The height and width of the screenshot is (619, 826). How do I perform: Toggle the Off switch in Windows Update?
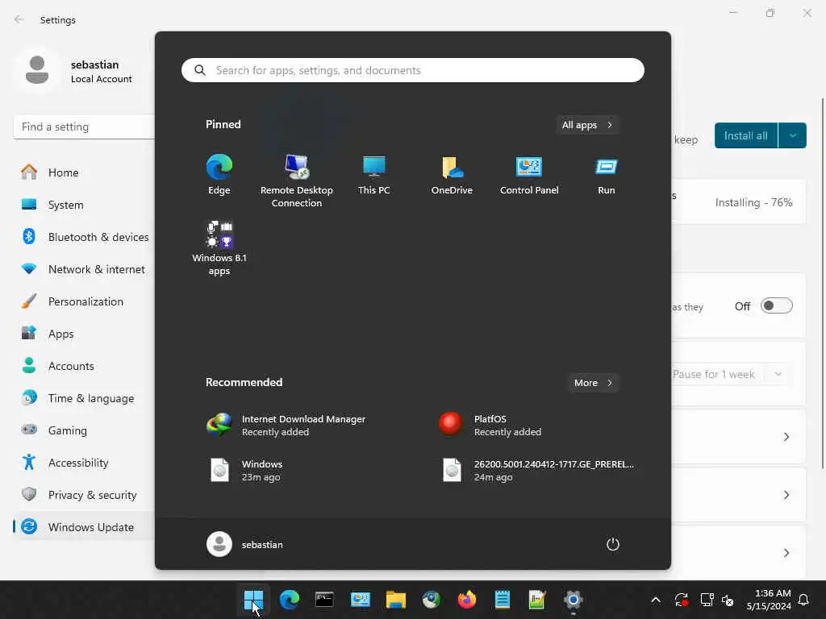click(x=777, y=305)
